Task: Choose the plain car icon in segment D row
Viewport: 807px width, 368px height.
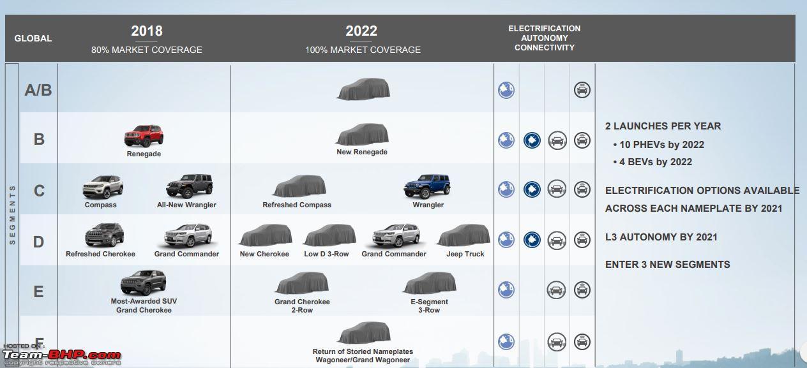Action: pyautogui.click(x=557, y=240)
